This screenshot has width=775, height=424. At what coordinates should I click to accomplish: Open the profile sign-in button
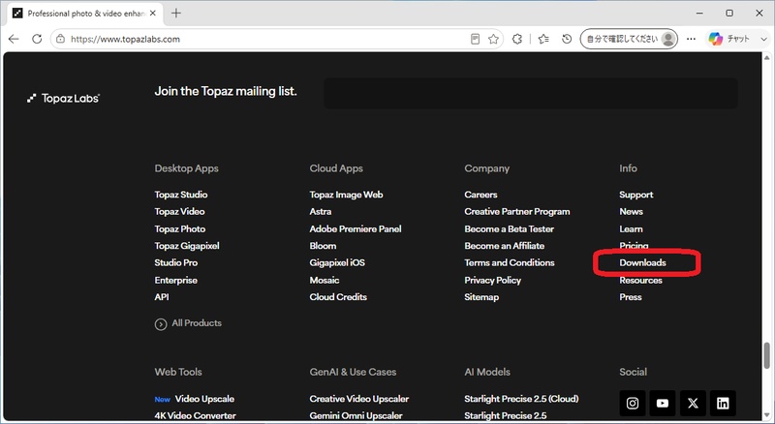(x=629, y=39)
